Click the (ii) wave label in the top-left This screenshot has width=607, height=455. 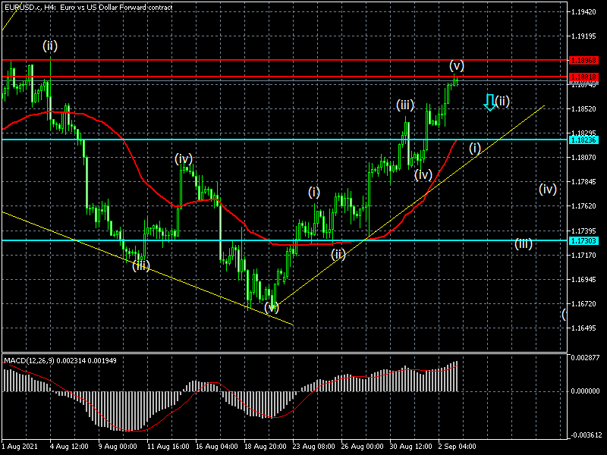tap(49, 45)
